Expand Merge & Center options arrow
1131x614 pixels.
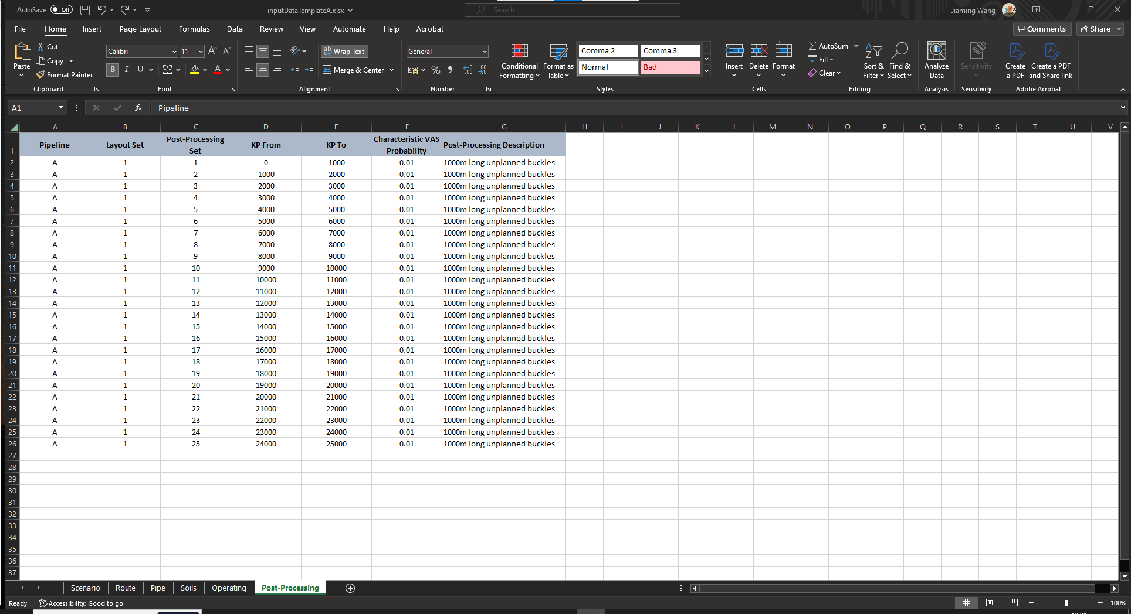point(392,70)
